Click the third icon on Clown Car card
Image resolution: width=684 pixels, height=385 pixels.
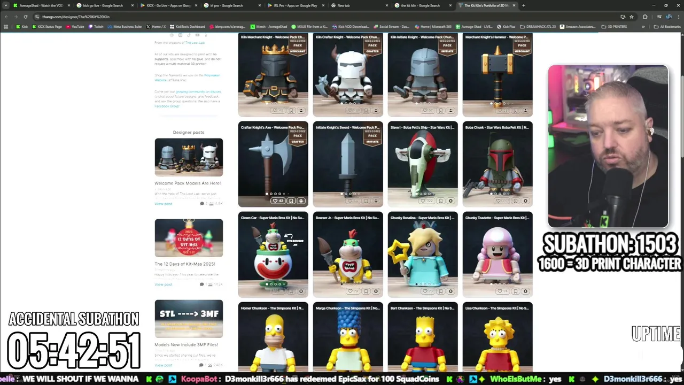point(301,291)
